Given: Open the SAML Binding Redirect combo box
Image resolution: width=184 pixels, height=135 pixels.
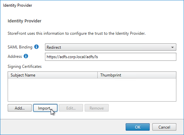Looking at the screenshot, I should pos(111,47).
